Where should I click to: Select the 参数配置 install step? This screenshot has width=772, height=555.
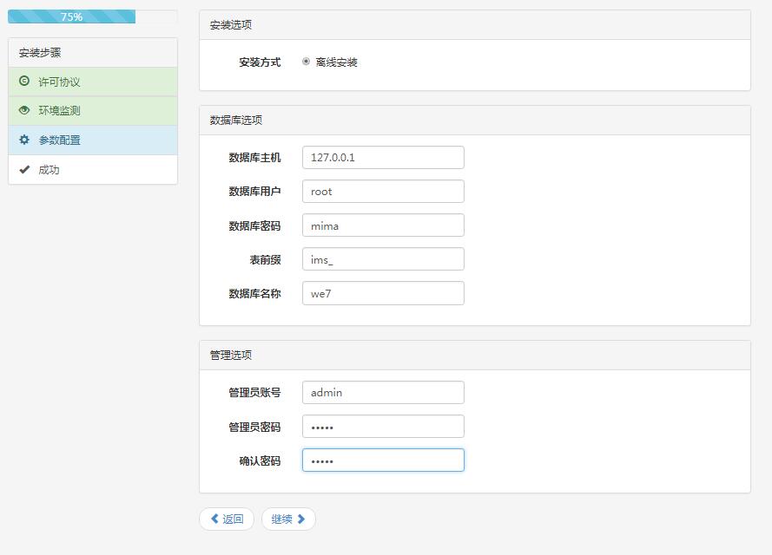93,140
